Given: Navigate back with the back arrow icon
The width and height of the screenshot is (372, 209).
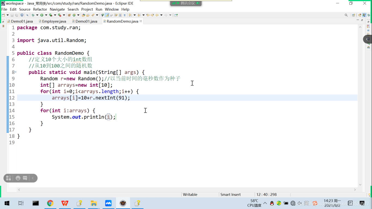Looking at the screenshot, I should click(157, 15).
